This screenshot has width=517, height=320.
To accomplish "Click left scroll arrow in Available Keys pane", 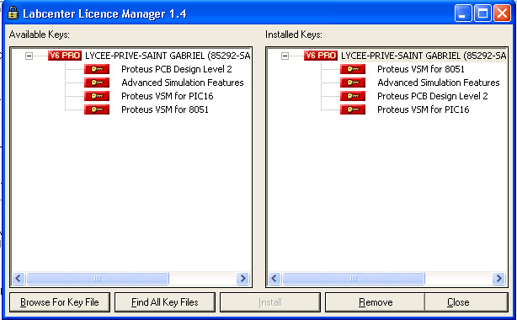I will click(19, 279).
